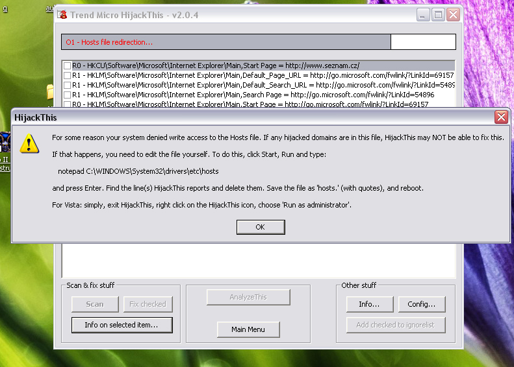The image size is (514, 367).
Task: Click Add checked to ignorelist button
Action: [396, 325]
